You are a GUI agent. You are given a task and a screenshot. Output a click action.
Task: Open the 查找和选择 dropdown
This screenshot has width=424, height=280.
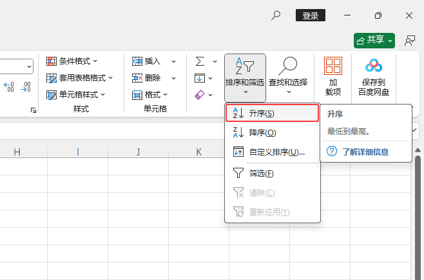coord(287,76)
